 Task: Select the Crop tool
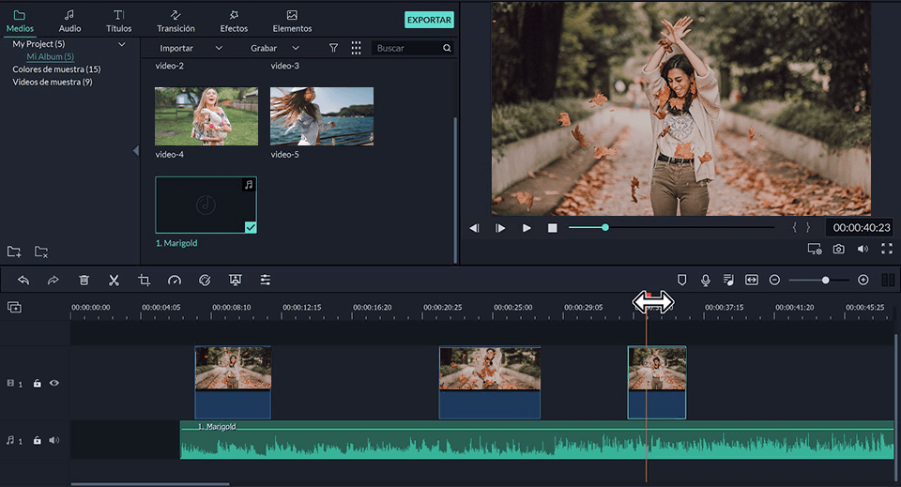(145, 281)
